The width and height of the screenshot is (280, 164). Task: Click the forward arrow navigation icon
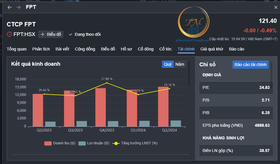(19, 7)
